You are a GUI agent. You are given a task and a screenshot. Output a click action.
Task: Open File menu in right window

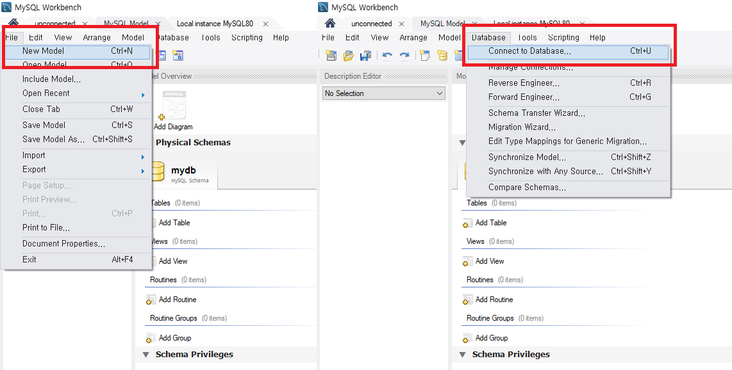coord(328,38)
